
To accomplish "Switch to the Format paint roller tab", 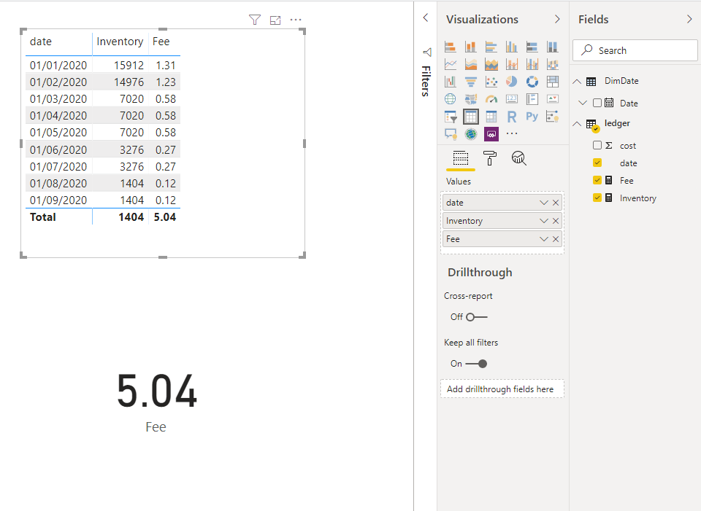I will [490, 158].
